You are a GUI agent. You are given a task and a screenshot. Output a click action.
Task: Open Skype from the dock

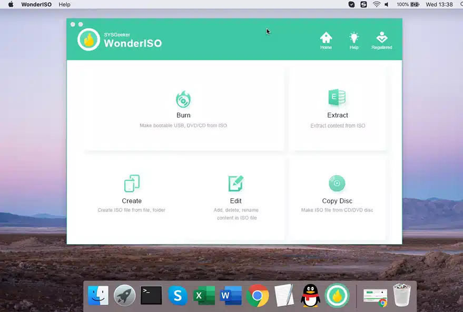178,295
